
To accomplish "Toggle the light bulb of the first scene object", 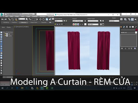I will point(5,34).
